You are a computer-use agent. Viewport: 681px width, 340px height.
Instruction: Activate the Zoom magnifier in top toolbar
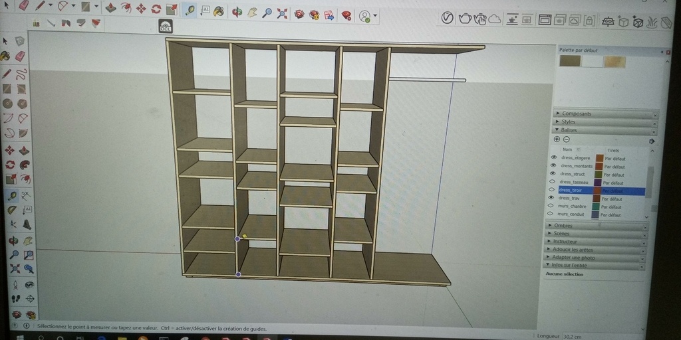267,13
